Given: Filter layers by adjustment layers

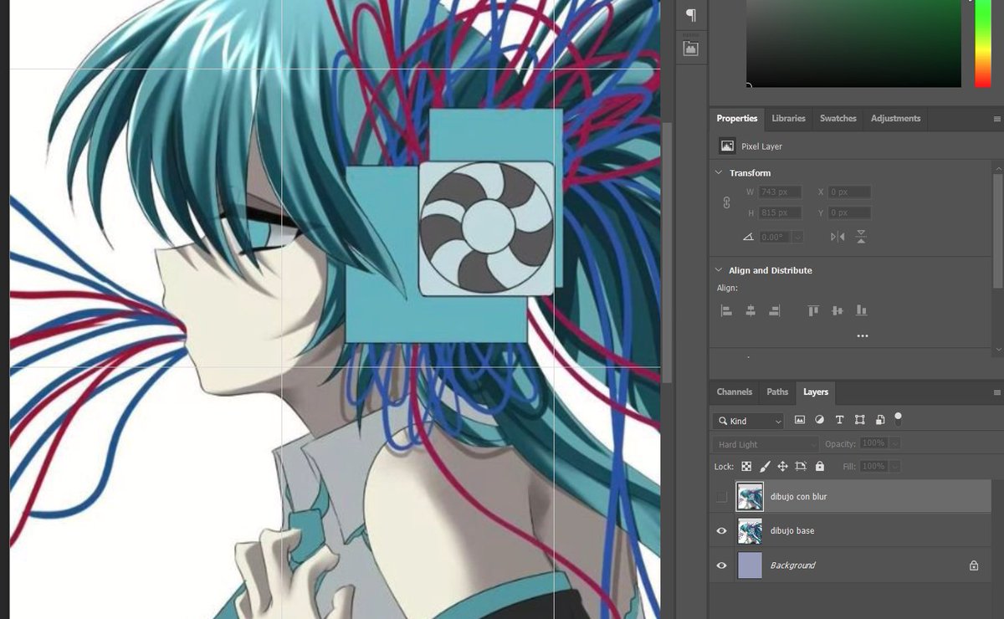Looking at the screenshot, I should [x=820, y=420].
